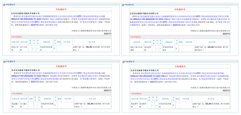Click the 熔盐调节阀 cell under 标段名称
Viewport: 241px width, 115px height.
135,105
